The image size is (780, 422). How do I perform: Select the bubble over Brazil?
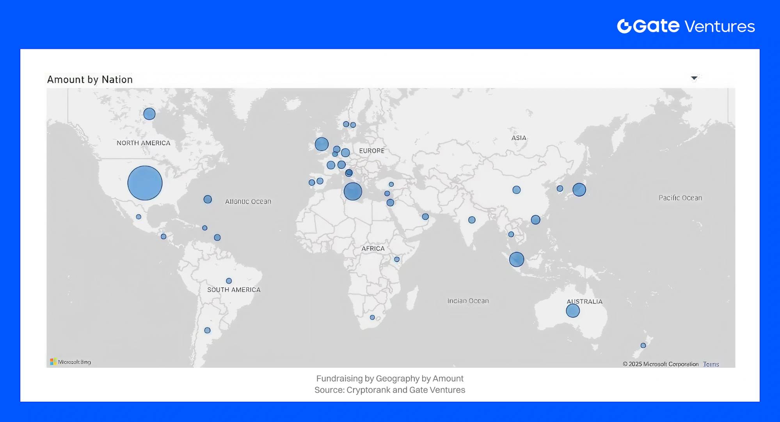pos(229,281)
